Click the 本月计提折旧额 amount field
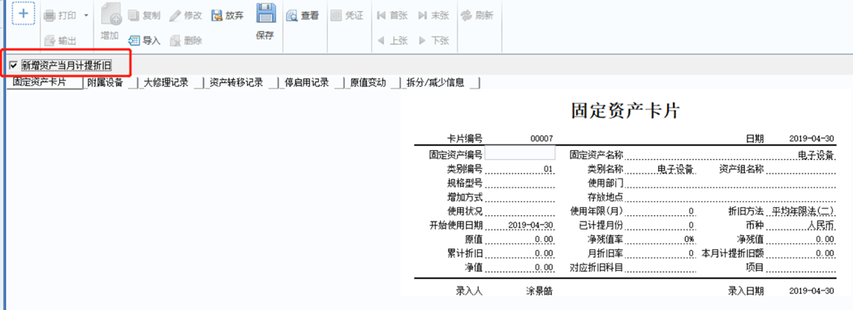Viewport: 853px width, 310px height. pos(801,253)
